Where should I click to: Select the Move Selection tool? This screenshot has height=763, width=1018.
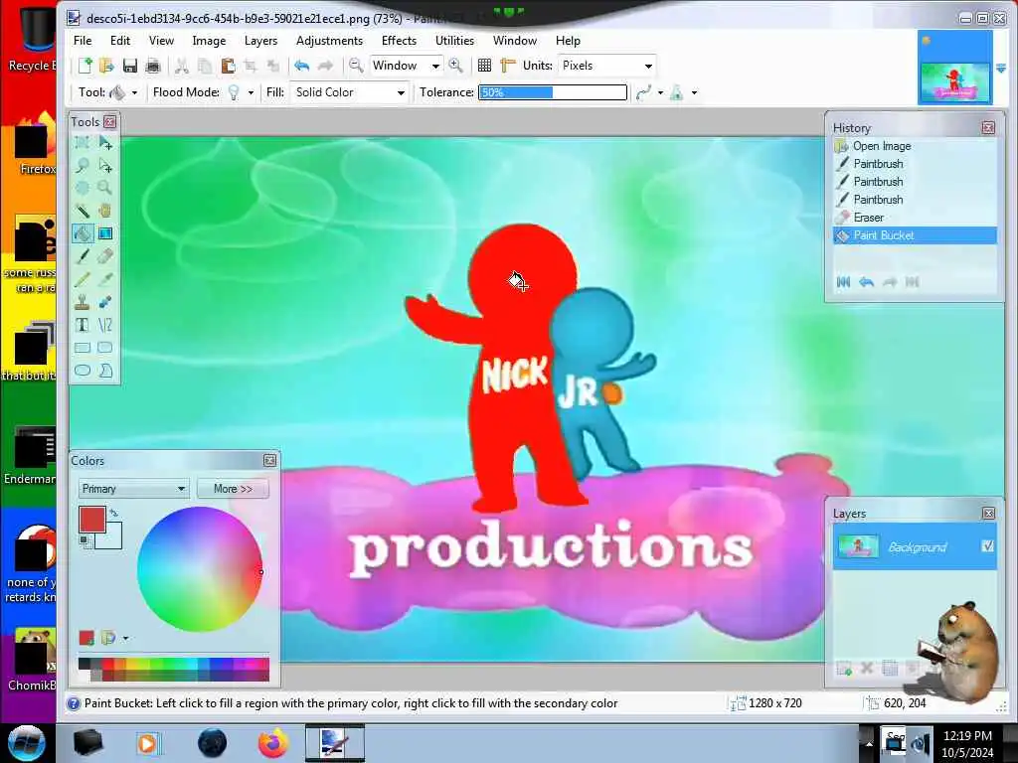(x=105, y=166)
